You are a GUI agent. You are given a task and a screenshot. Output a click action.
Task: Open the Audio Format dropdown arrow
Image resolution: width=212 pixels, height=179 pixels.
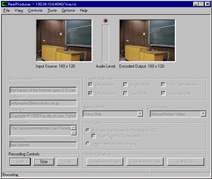click(140, 114)
